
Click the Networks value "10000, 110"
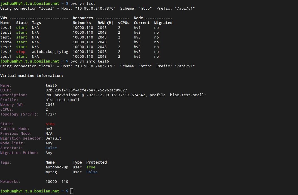coord(57,181)
